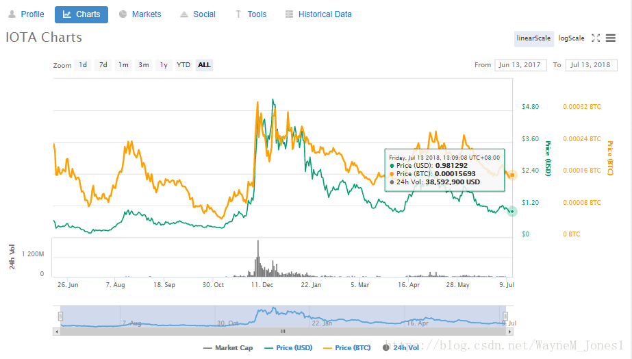The width and height of the screenshot is (632, 359).
Task: Go to the Tools tab
Action: [251, 14]
